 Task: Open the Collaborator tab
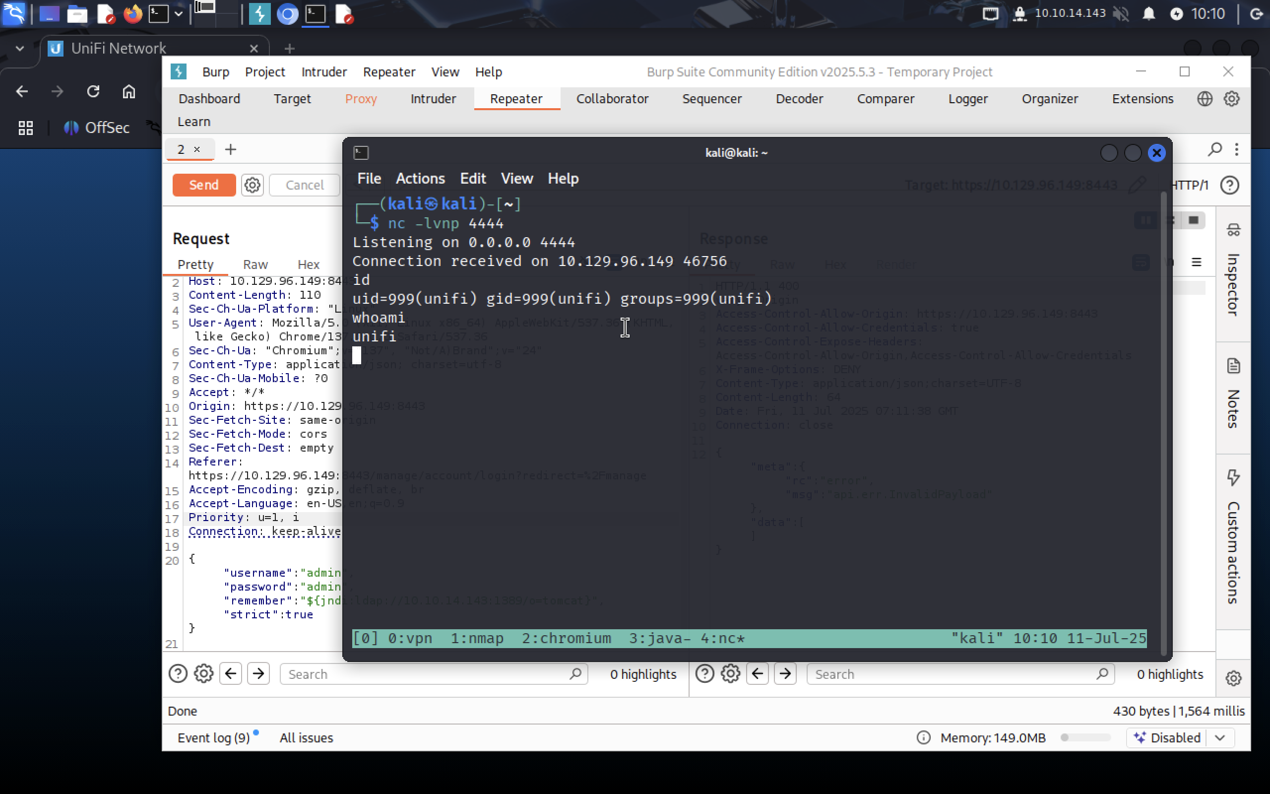613,99
